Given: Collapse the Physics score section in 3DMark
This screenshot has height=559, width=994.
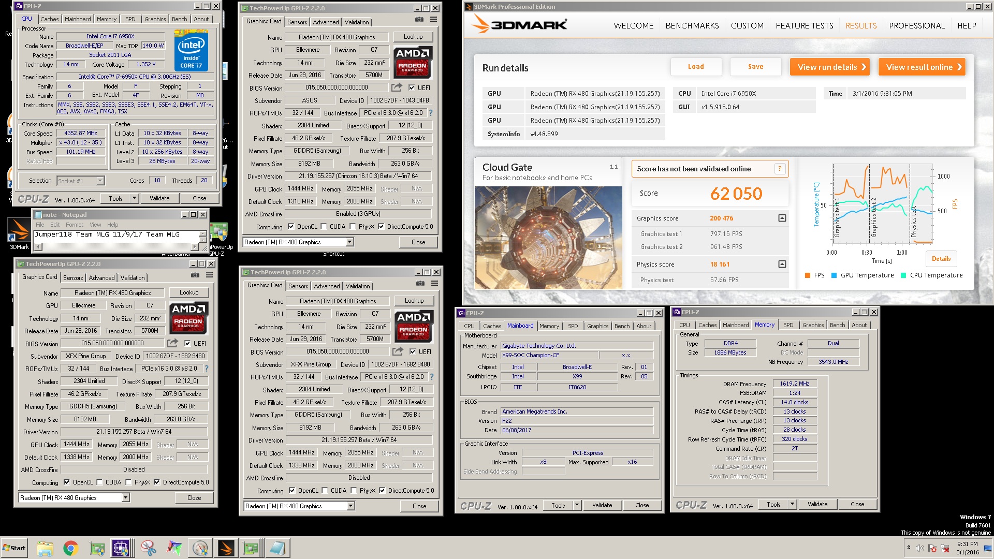Looking at the screenshot, I should click(x=782, y=264).
